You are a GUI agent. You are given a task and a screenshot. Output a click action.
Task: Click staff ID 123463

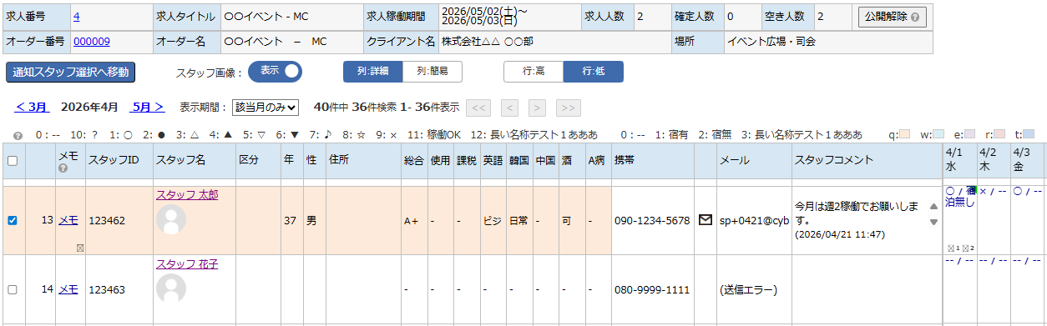[x=107, y=289]
